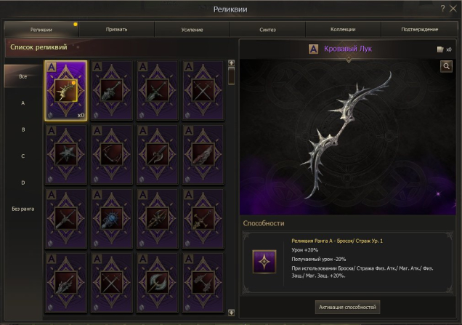Click the Активация способностей button

(x=347, y=307)
